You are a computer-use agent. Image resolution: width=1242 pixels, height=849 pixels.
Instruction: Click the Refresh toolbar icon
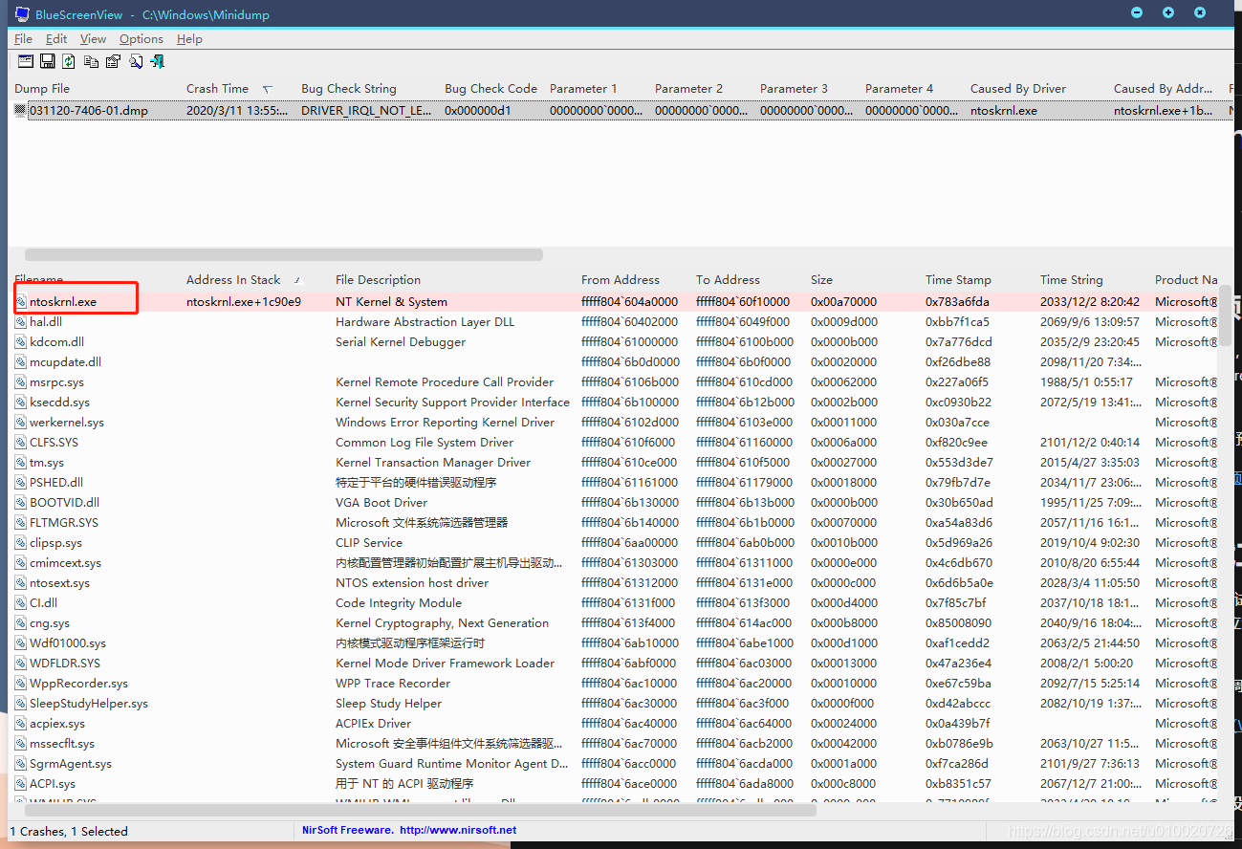coord(69,61)
